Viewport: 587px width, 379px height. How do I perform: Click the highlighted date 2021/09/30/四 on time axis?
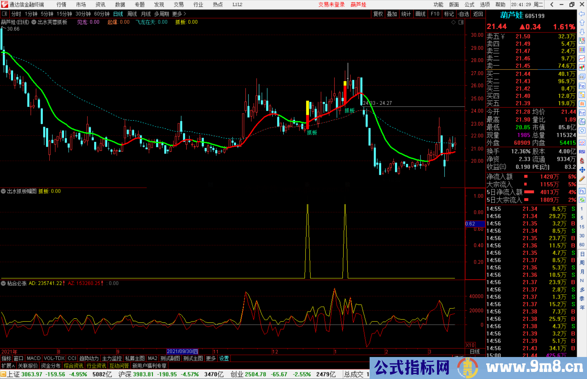point(182,352)
